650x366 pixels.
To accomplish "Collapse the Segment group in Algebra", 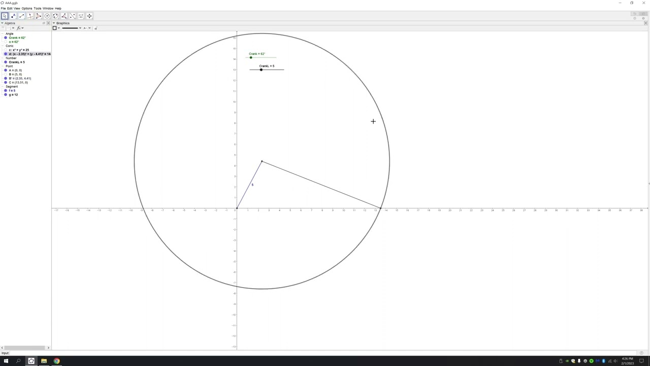I will [3, 86].
